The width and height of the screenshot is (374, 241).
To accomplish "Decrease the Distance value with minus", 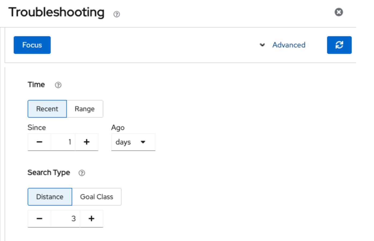I will pyautogui.click(x=39, y=219).
